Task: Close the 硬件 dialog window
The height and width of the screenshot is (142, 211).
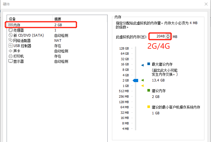Action: 206,4
